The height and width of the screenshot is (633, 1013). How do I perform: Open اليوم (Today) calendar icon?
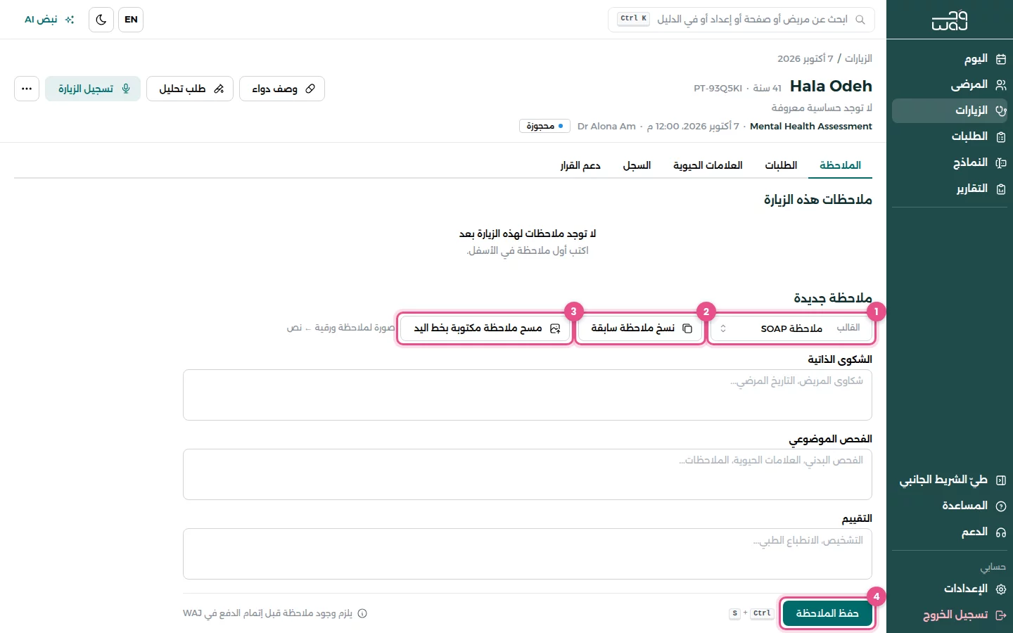[1001, 59]
